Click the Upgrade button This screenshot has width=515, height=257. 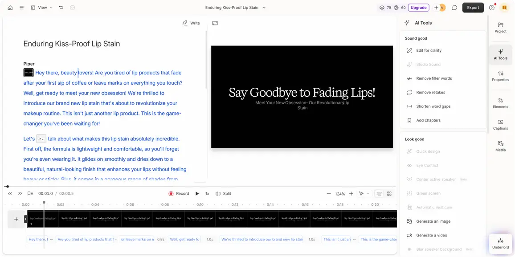[418, 8]
